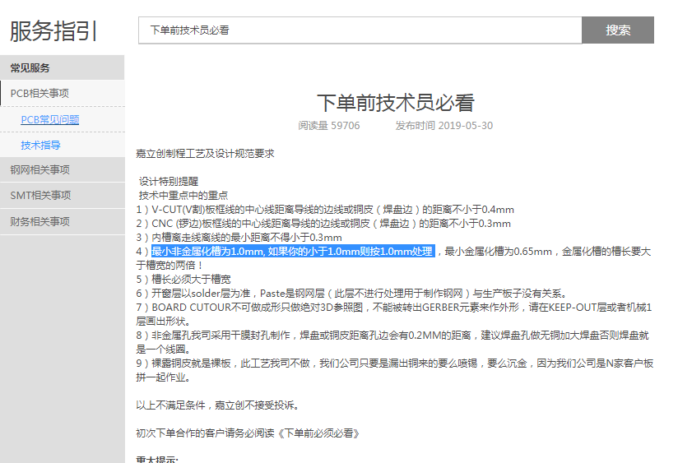Open the 技术指导 sidebar link
This screenshot has height=463, width=678.
click(x=41, y=145)
